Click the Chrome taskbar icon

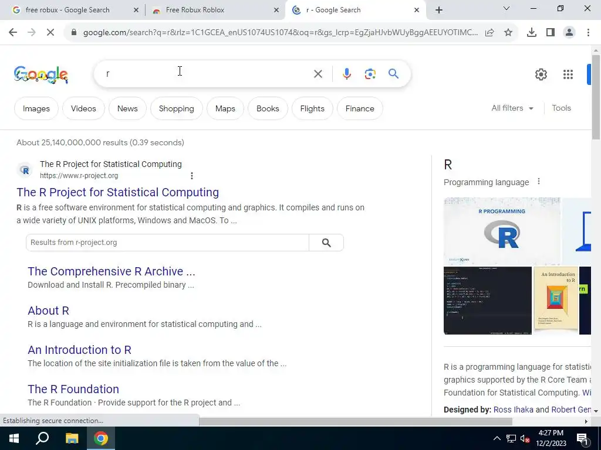coord(101,438)
